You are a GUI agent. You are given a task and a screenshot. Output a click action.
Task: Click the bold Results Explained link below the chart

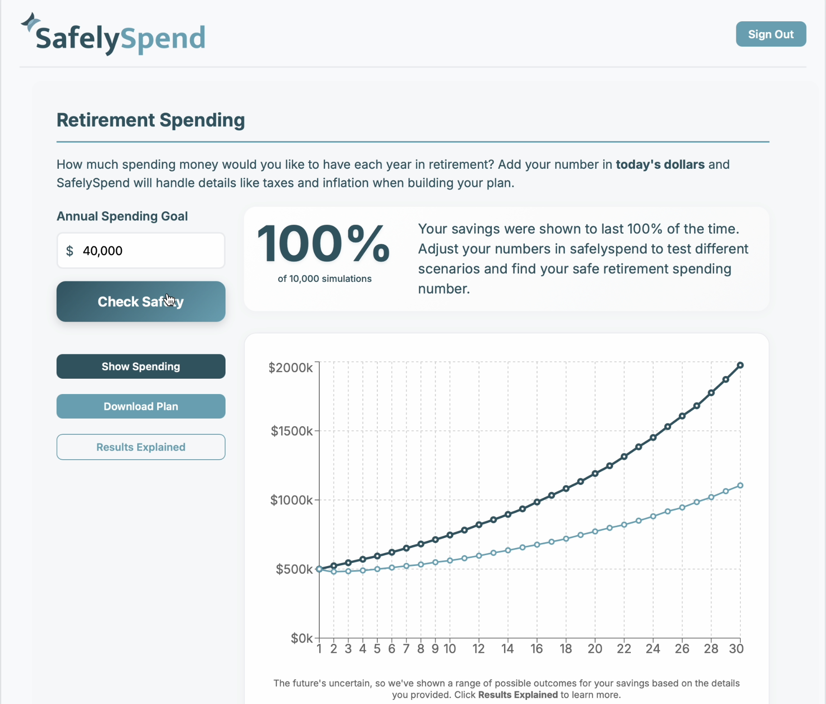point(518,695)
